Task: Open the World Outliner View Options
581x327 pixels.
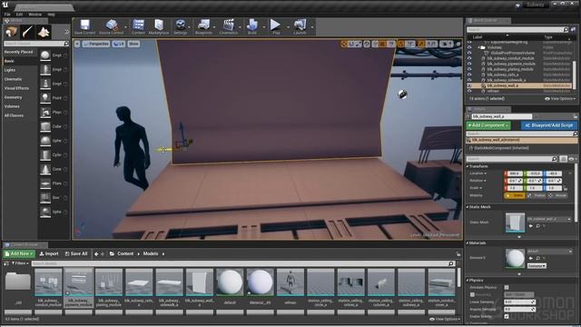Action: (560, 99)
